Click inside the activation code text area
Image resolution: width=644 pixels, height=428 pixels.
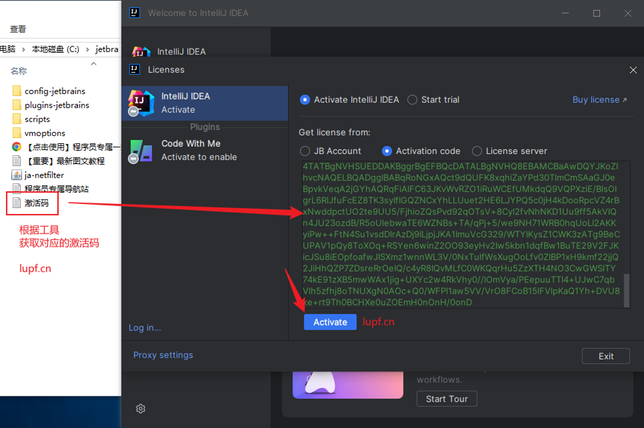460,234
